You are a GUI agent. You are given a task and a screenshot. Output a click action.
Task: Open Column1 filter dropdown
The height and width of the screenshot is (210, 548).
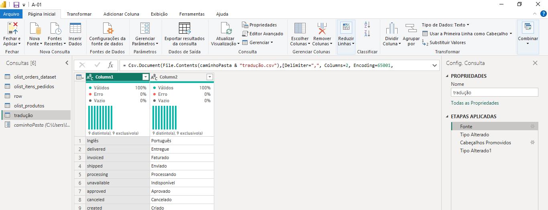[x=145, y=77]
